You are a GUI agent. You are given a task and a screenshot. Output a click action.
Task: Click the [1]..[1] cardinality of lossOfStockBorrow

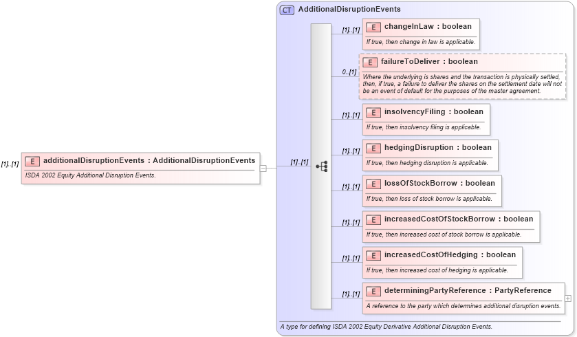351,186
